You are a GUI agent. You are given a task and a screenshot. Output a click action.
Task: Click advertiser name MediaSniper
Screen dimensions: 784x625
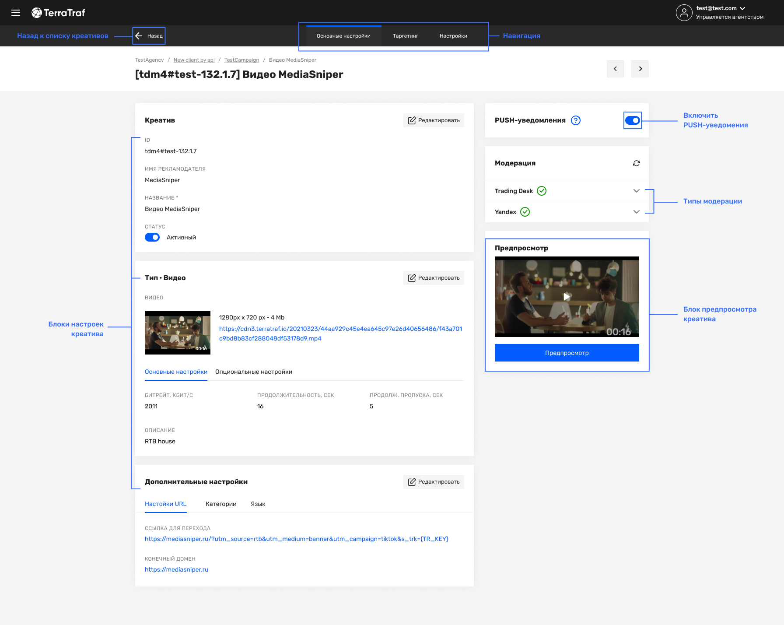coord(162,180)
